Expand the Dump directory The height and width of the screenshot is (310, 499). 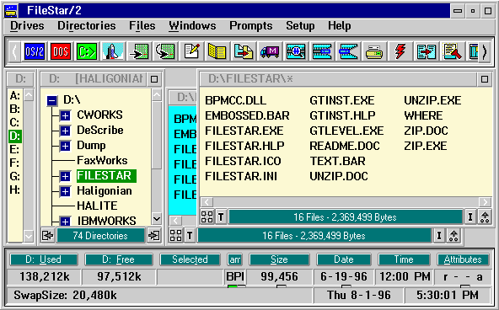pyautogui.click(x=65, y=146)
